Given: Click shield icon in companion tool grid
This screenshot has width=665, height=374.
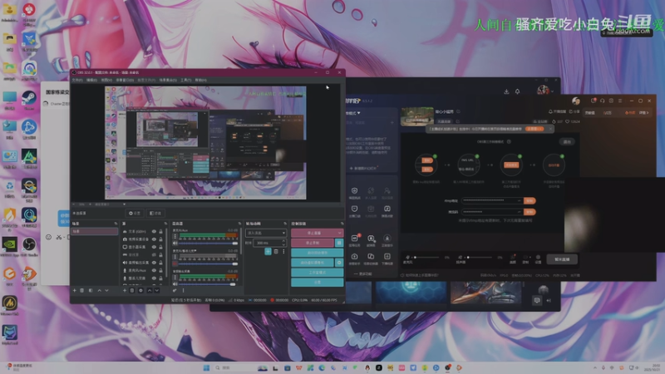Looking at the screenshot, I should (355, 190).
